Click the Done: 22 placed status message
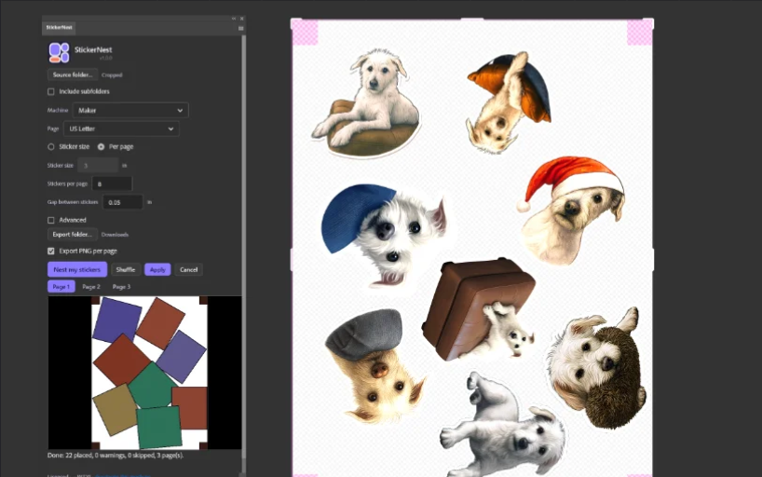 tap(116, 456)
